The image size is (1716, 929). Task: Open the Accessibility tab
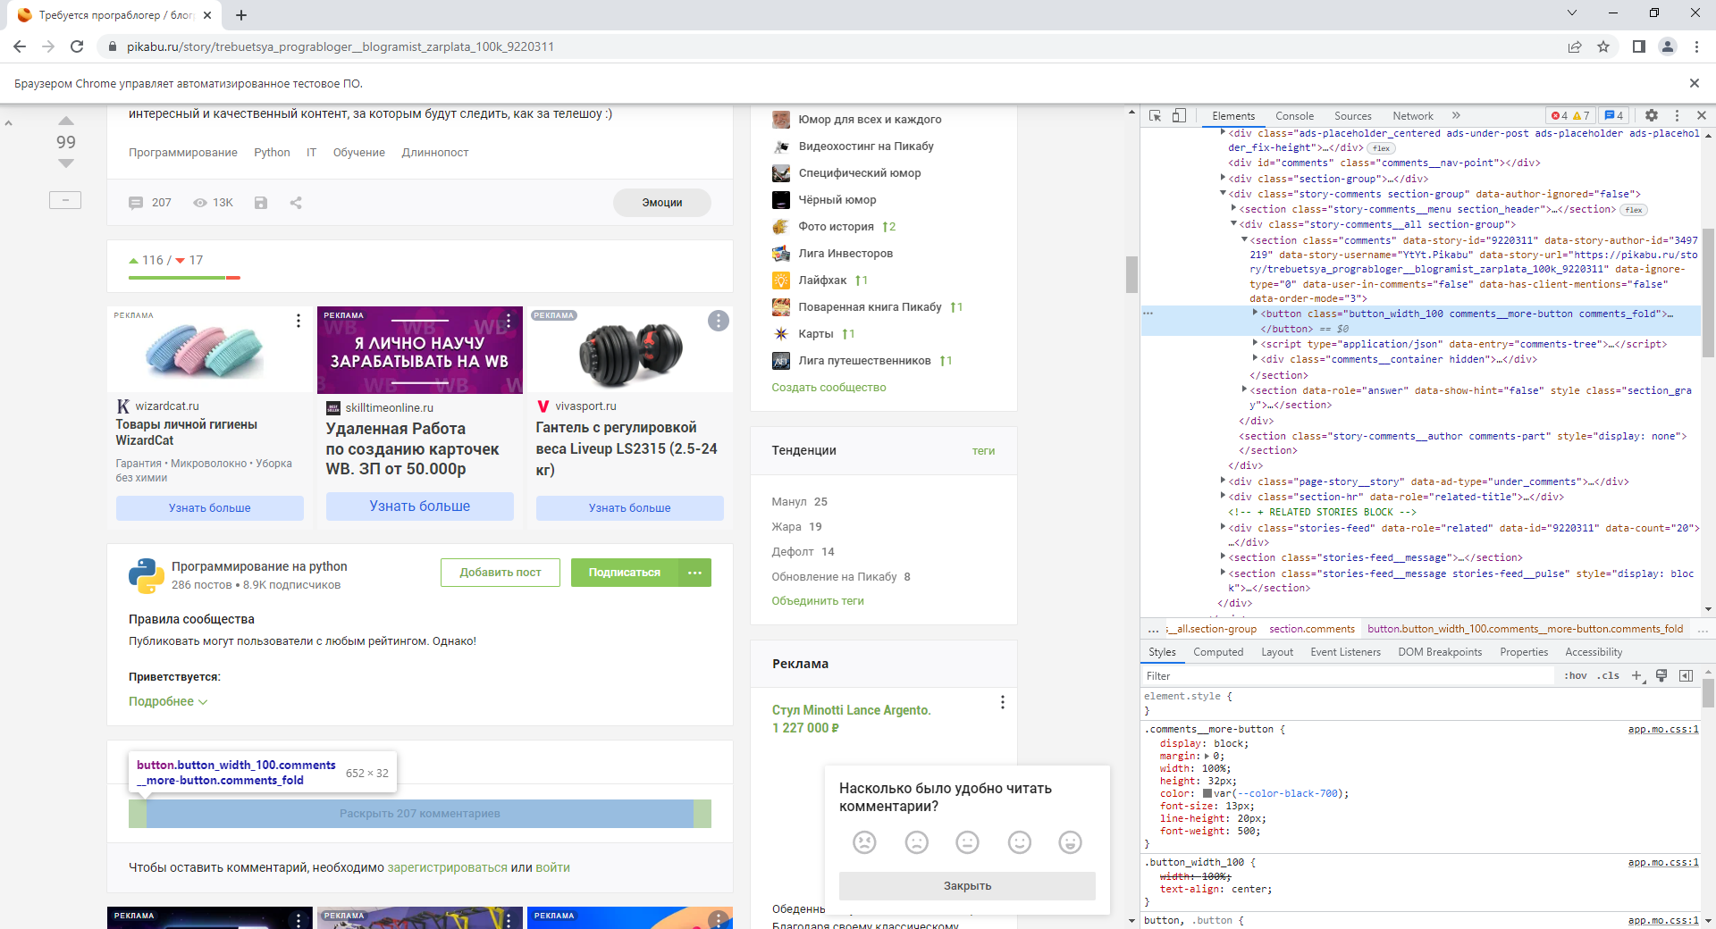[1594, 652]
